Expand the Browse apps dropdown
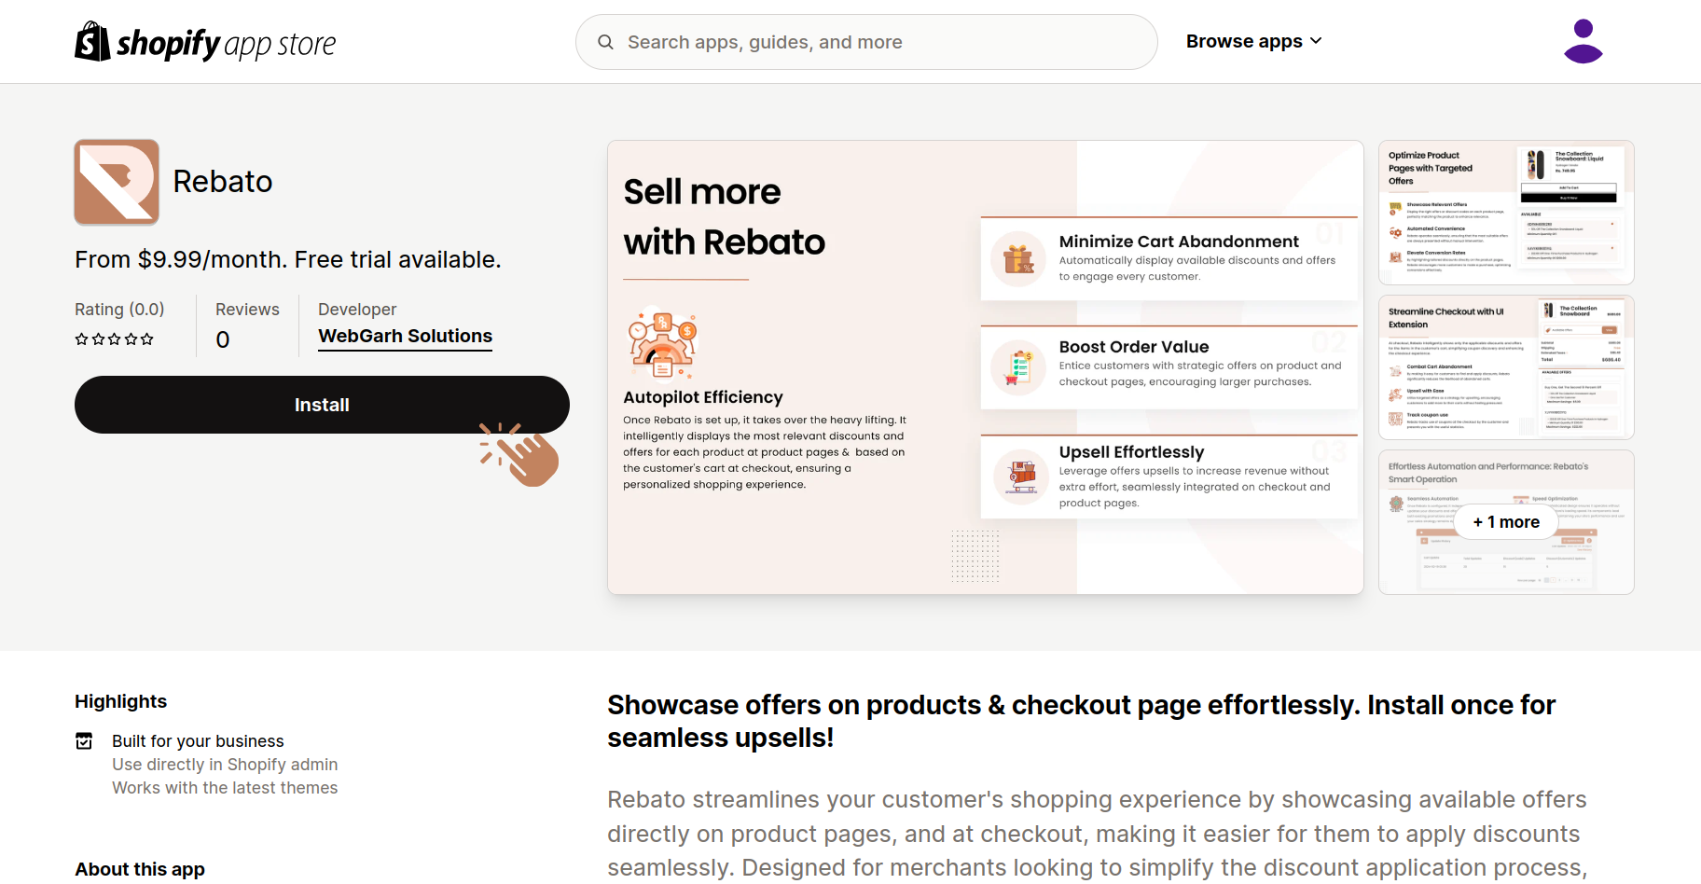 (x=1244, y=42)
